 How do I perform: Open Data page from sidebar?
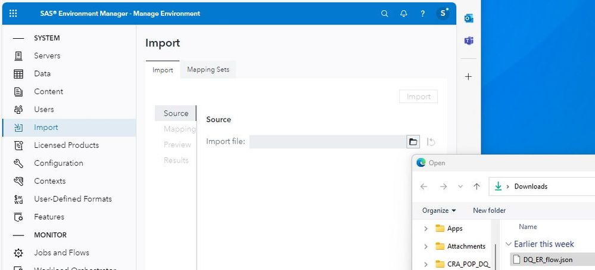(x=42, y=74)
